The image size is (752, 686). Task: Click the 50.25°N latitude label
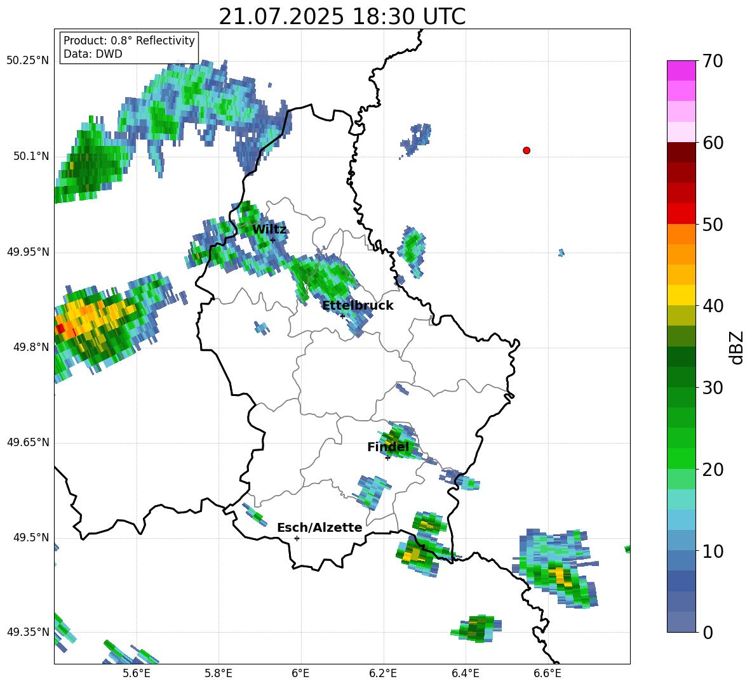(x=28, y=61)
